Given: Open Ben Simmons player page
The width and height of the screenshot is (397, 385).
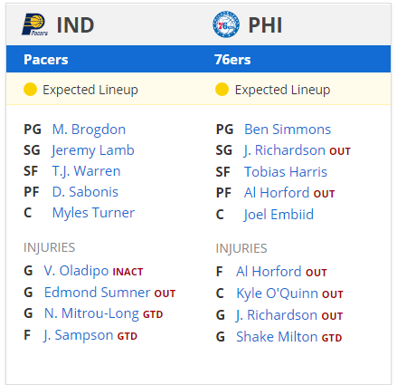Looking at the screenshot, I should (x=288, y=130).
